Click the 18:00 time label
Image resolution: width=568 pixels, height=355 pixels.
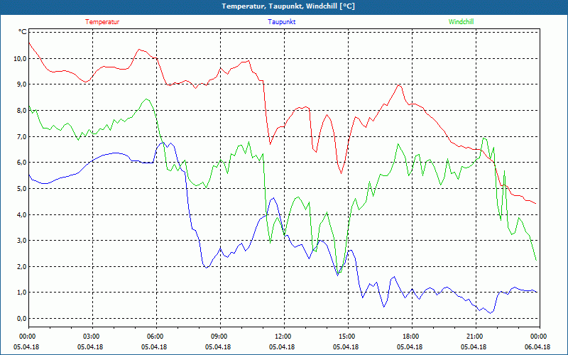410,337
